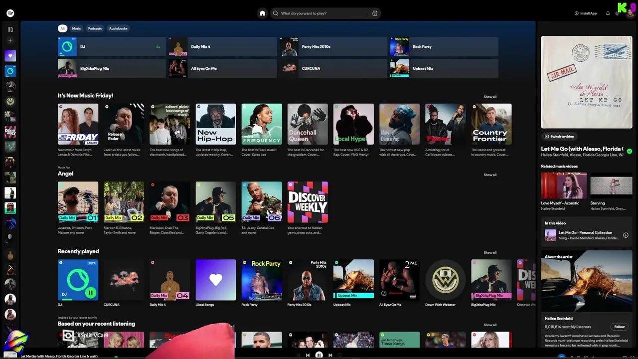This screenshot has height=359, width=638.
Task: Click green saved checkmark next to Let Me Go
Action: [630, 151]
